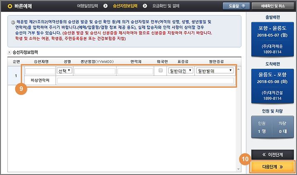The image size is (297, 175).
Task: Click the 할인종류 column header
Action: [216, 62]
